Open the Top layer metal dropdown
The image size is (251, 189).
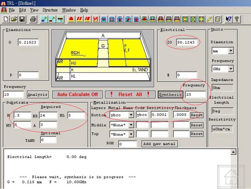pos(131,134)
